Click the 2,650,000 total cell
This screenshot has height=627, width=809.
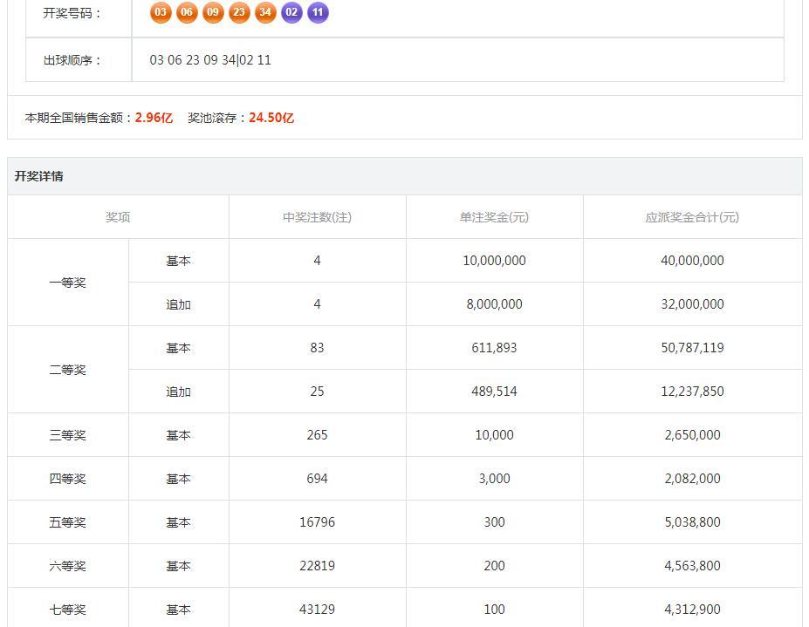pyautogui.click(x=692, y=434)
